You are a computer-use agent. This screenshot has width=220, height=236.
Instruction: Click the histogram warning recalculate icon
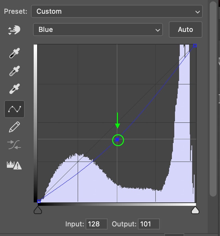(14, 165)
